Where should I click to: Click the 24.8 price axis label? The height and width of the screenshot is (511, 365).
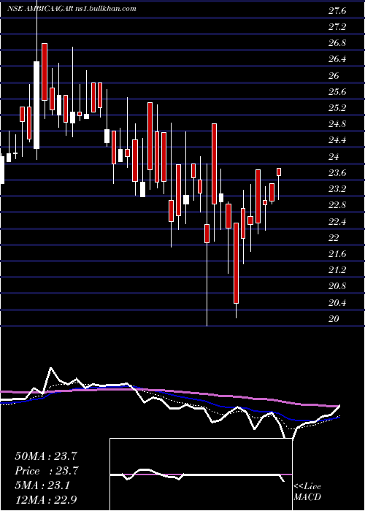pos(337,125)
